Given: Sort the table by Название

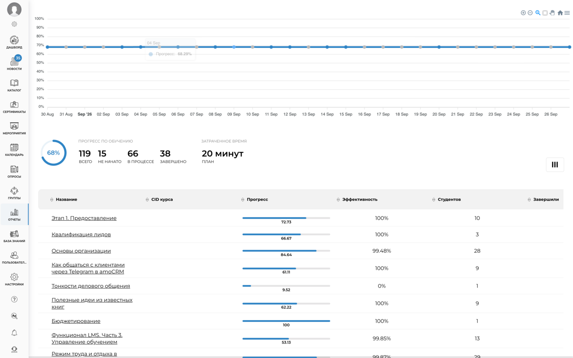Looking at the screenshot, I should click(x=63, y=199).
